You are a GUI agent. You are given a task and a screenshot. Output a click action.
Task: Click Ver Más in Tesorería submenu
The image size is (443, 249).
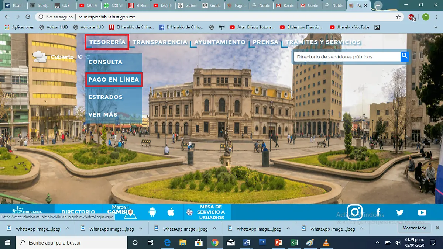tap(103, 115)
